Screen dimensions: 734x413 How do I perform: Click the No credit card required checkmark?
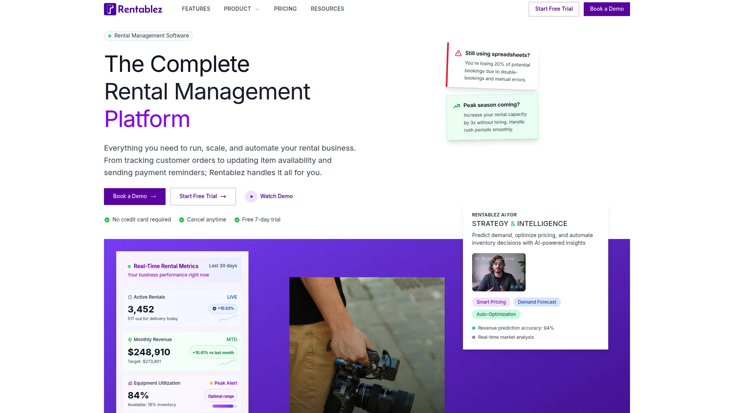(x=107, y=220)
